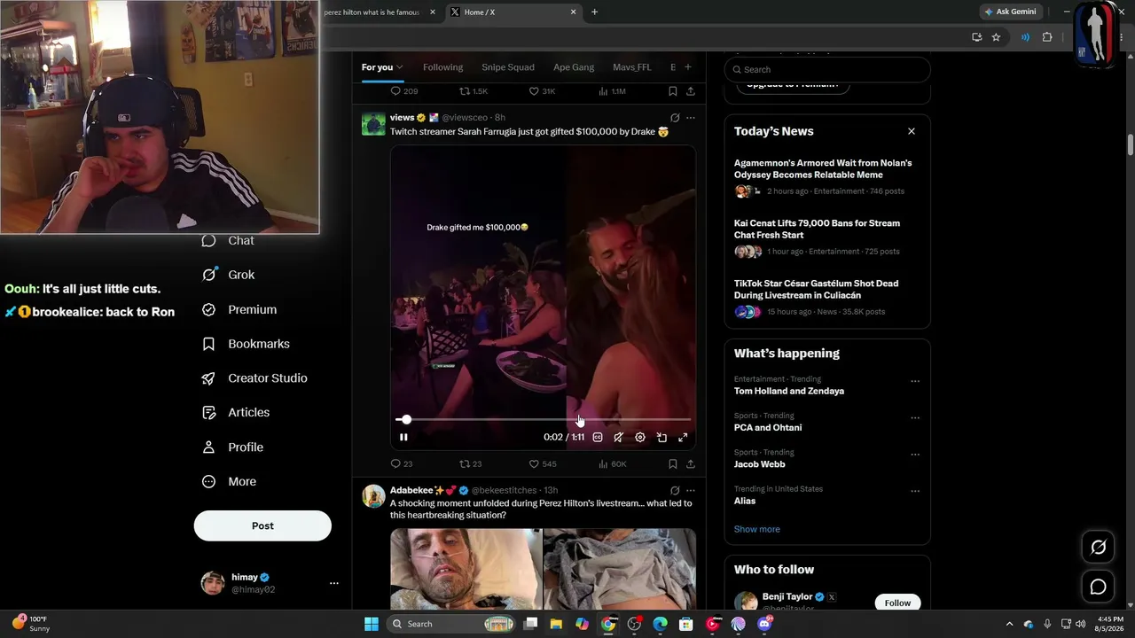The width and height of the screenshot is (1135, 638).
Task: Open File Explorer from the taskbar
Action: coord(556,624)
